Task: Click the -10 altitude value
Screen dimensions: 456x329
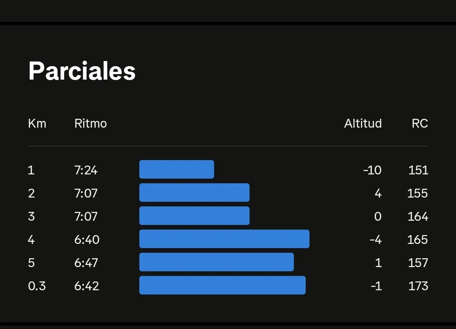Action: click(x=372, y=170)
